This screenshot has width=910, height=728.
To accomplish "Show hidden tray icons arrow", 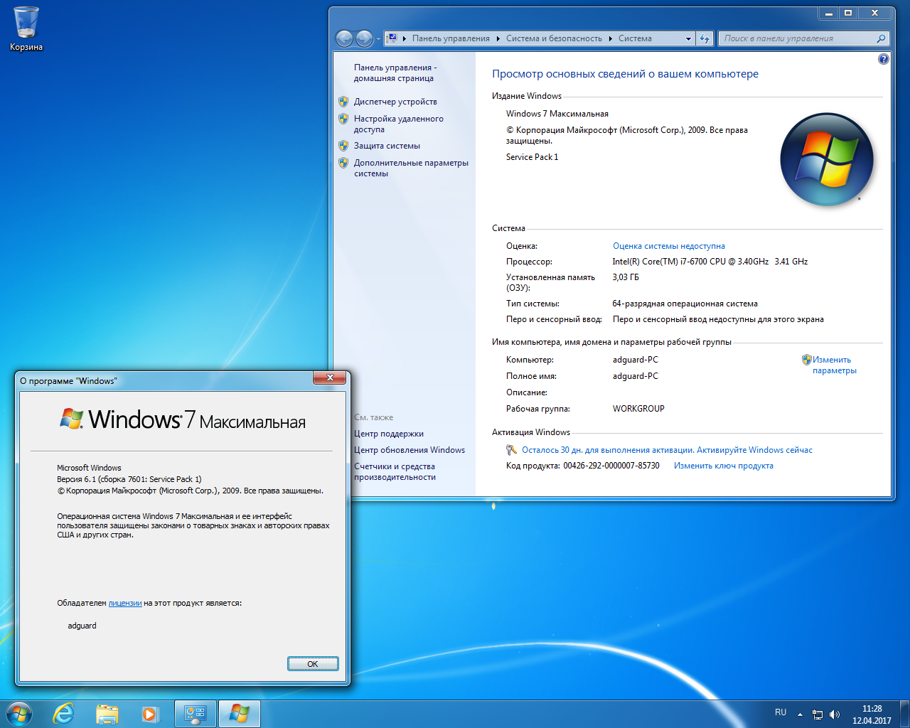I will (800, 714).
